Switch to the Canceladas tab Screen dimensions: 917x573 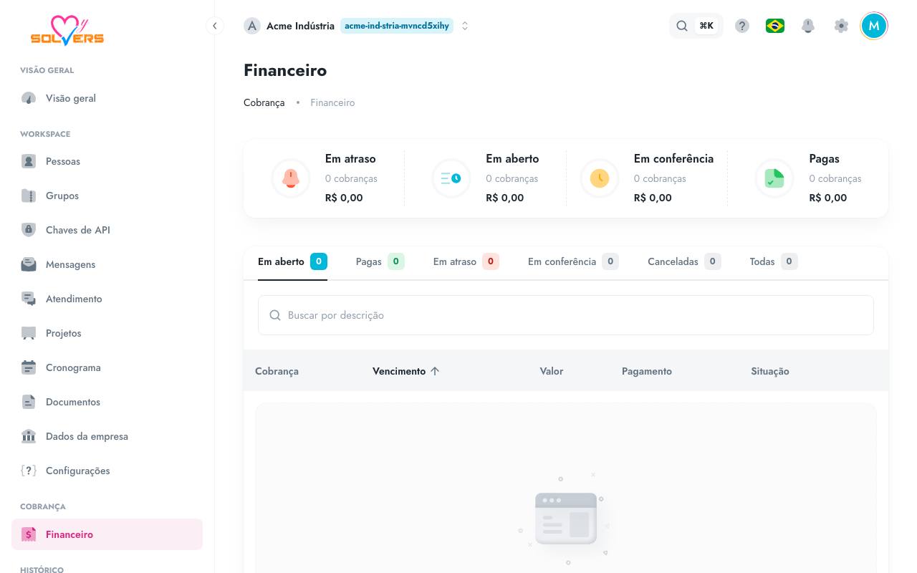[684, 261]
